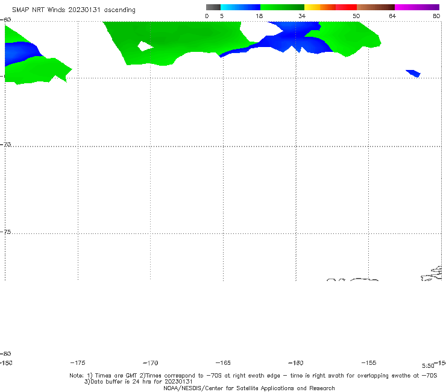Click the "Times are GMT" note line
The width and height of the screenshot is (446, 392).
pyautogui.click(x=253, y=376)
